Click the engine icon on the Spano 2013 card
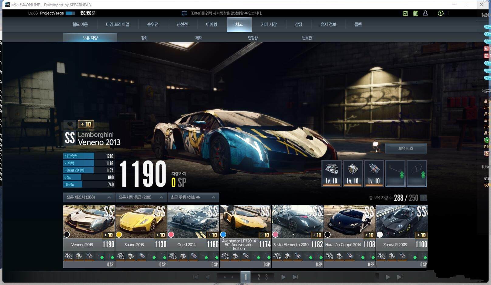The image size is (491, 285). coord(121,256)
